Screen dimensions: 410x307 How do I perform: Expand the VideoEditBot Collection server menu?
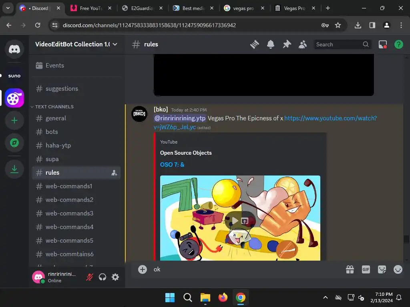pyautogui.click(x=76, y=44)
